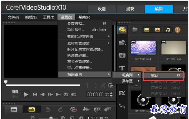
Task: Toggle repeat playback loop
Action: pos(66,95)
